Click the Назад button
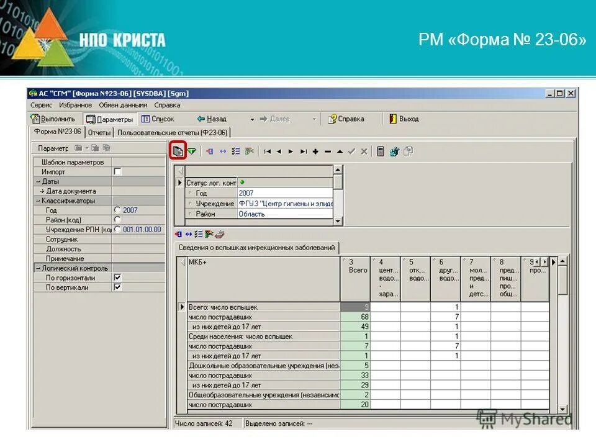 pyautogui.click(x=212, y=119)
